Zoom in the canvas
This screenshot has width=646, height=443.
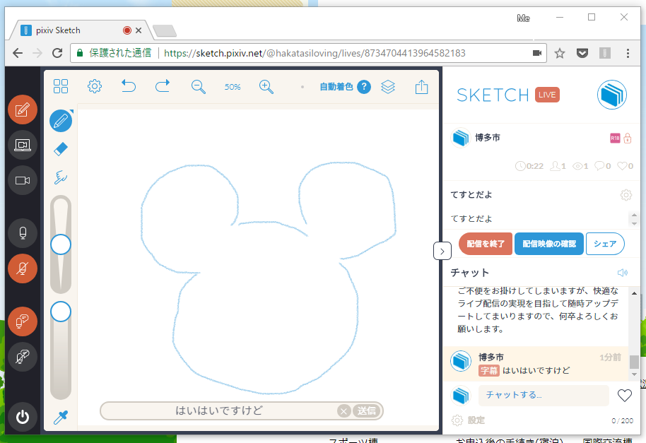click(266, 87)
